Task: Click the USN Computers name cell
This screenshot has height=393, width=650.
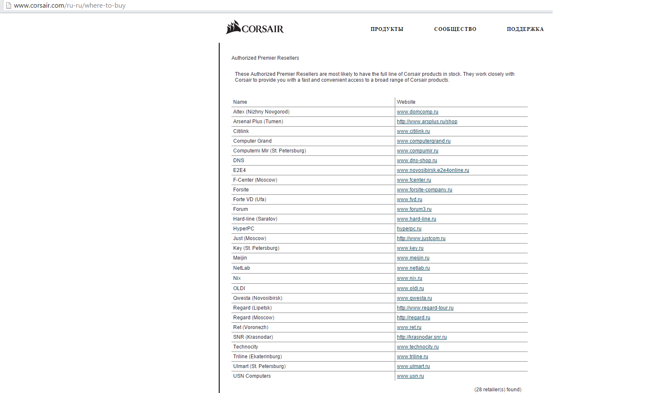Action: tap(313, 376)
